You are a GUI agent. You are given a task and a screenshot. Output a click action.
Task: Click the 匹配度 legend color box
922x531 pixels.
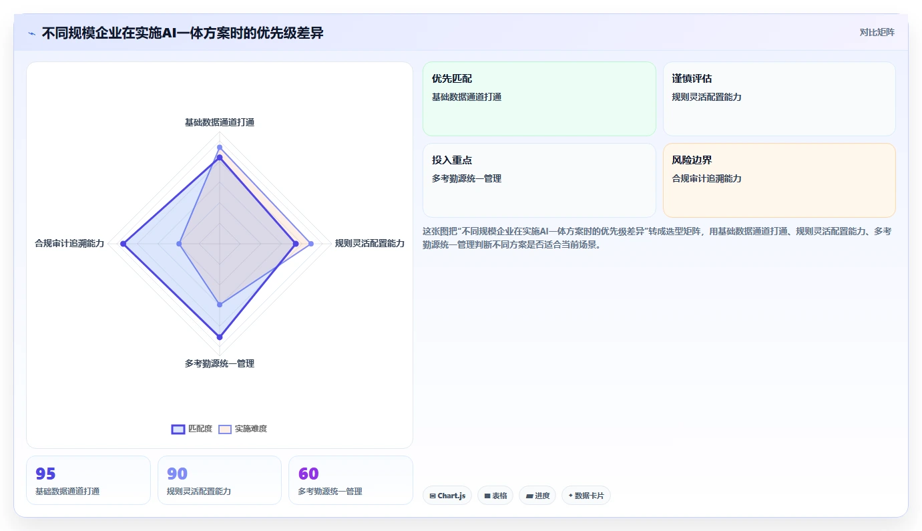[x=178, y=429]
